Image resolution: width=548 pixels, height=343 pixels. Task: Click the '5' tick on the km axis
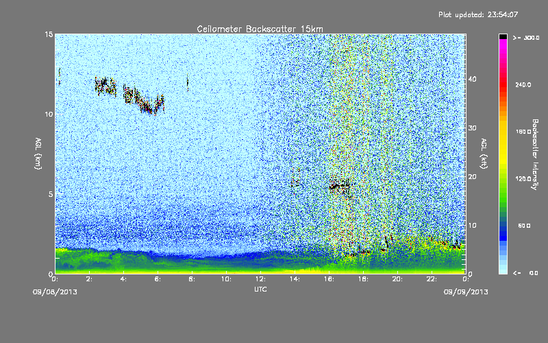point(51,194)
